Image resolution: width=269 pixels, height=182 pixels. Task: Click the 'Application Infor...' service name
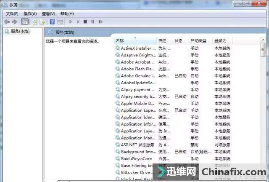[138, 124]
